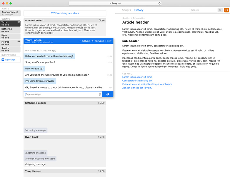Viewport: 230px width, 177px height.
Task: Open the Katherine Cooper chat header
Action: point(65,103)
